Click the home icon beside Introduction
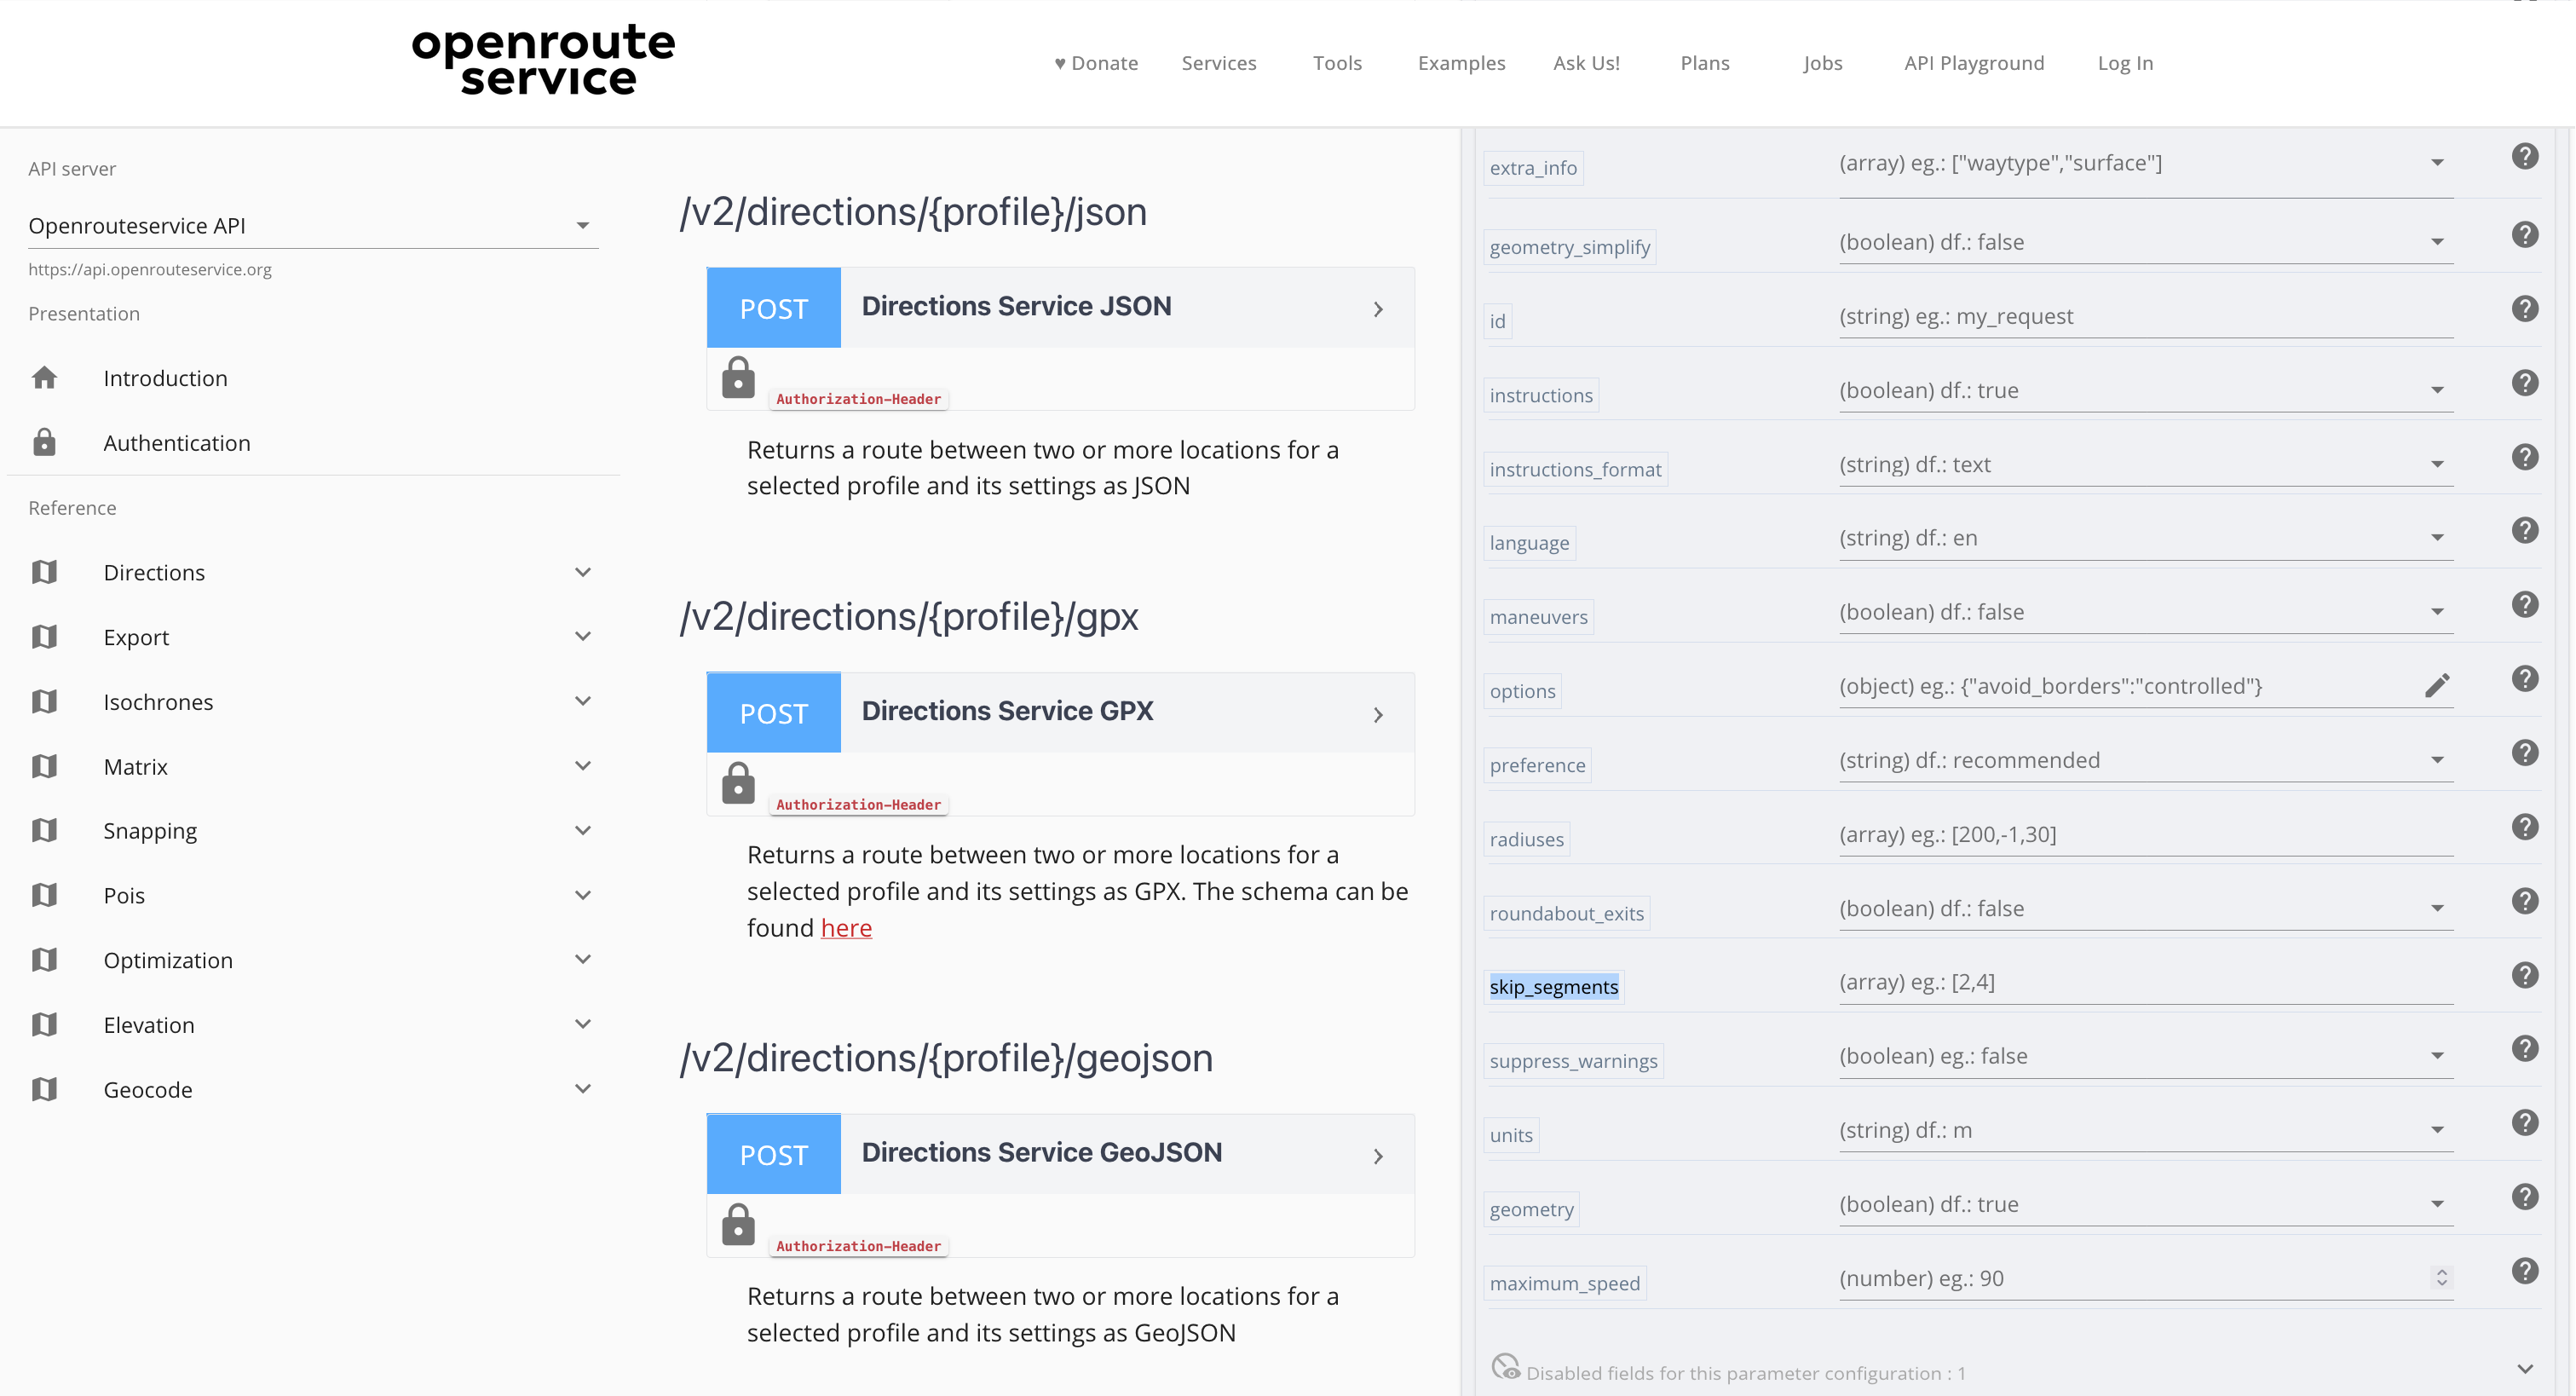This screenshot has width=2576, height=1396. coord(44,378)
